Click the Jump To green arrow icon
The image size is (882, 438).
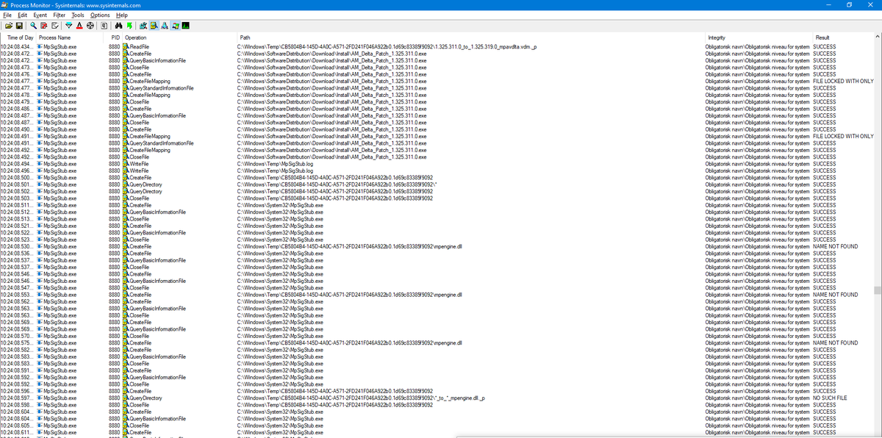(x=129, y=26)
